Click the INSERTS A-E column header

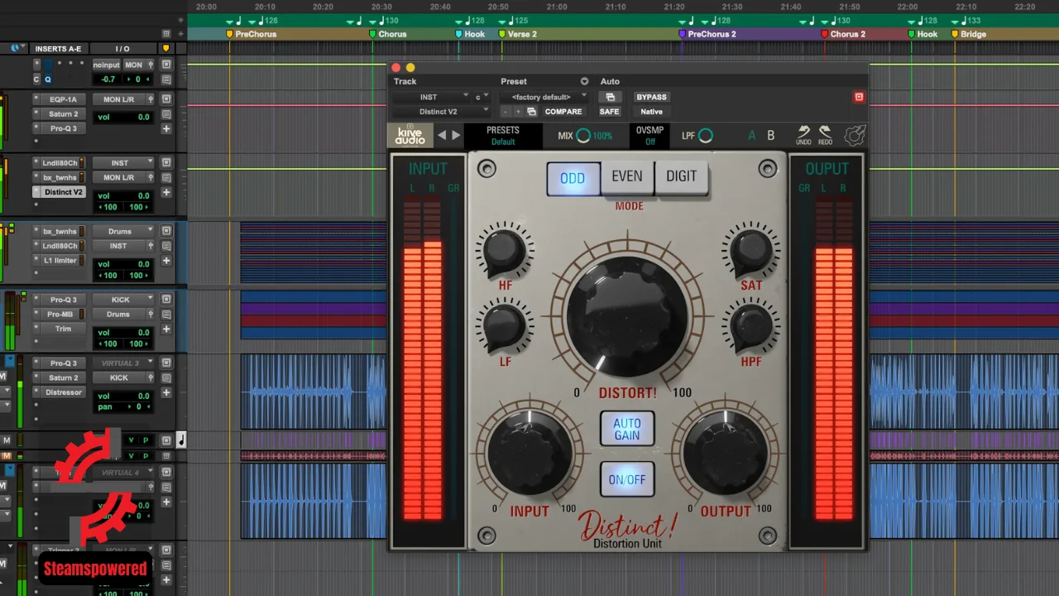59,49
